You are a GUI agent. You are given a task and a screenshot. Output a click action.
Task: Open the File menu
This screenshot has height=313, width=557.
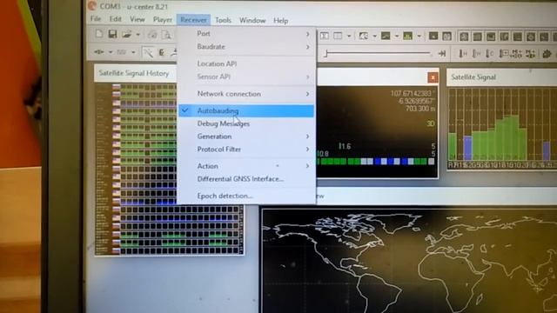[96, 19]
